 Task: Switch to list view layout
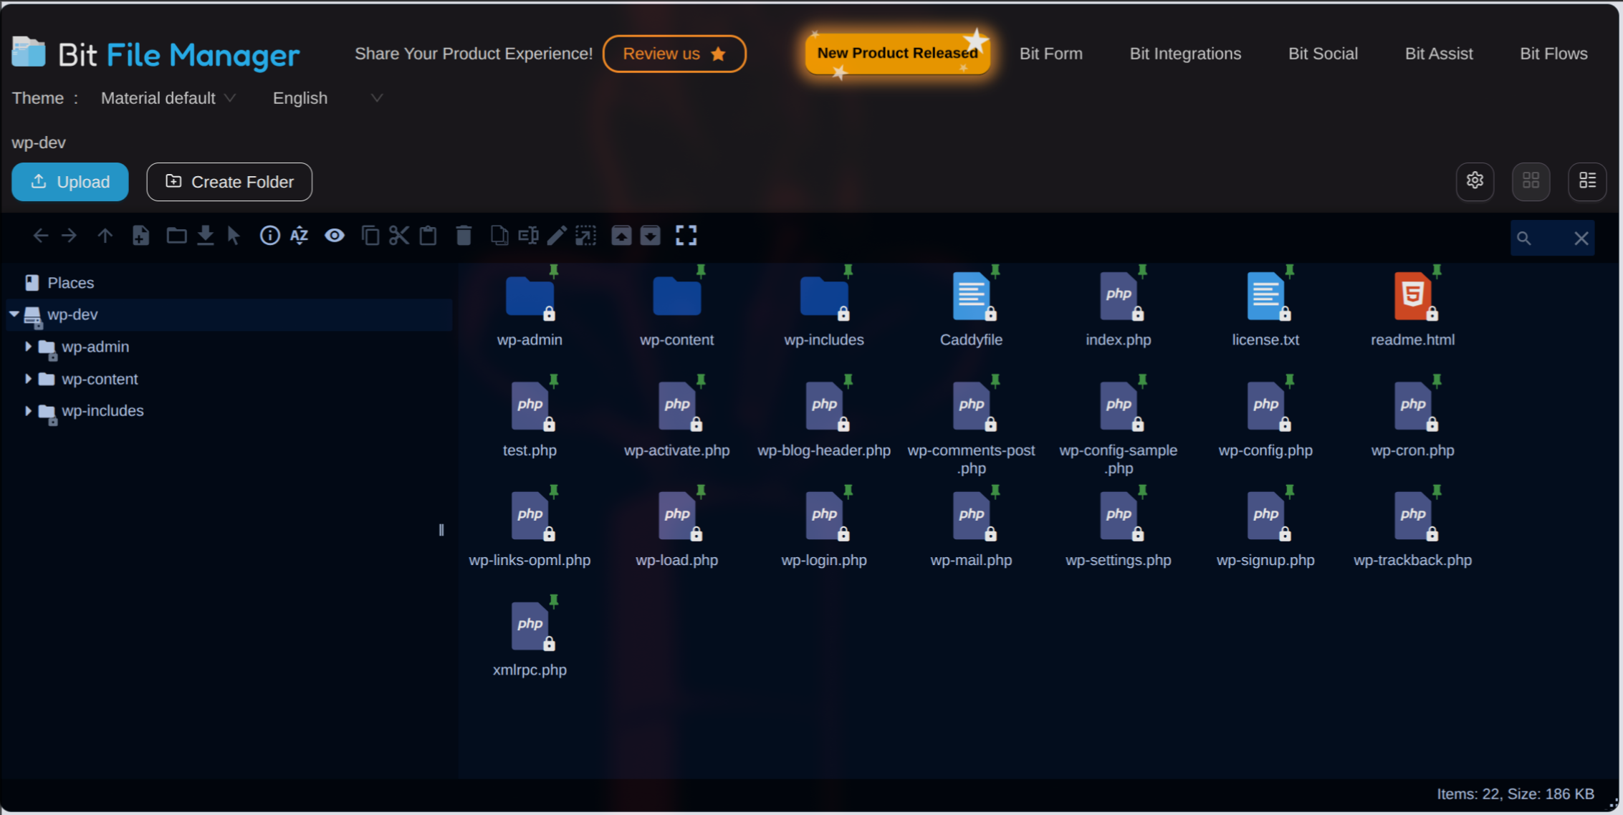pyautogui.click(x=1587, y=181)
